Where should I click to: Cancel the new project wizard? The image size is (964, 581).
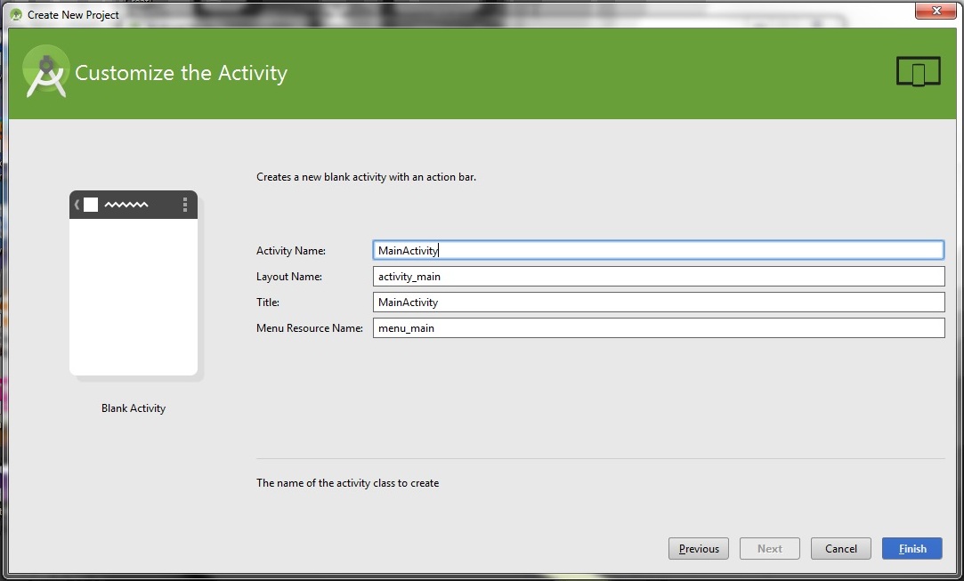(840, 548)
